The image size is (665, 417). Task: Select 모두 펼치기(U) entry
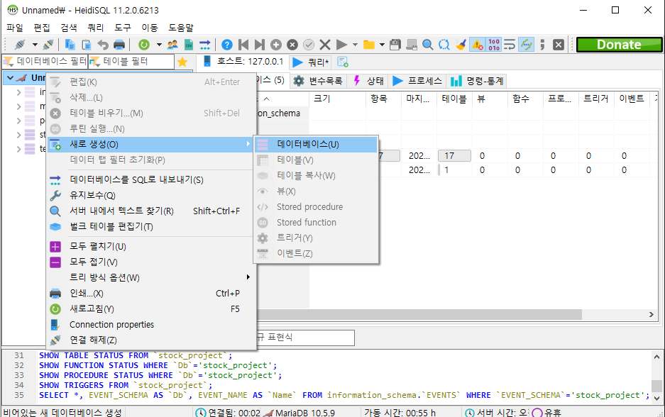point(150,247)
